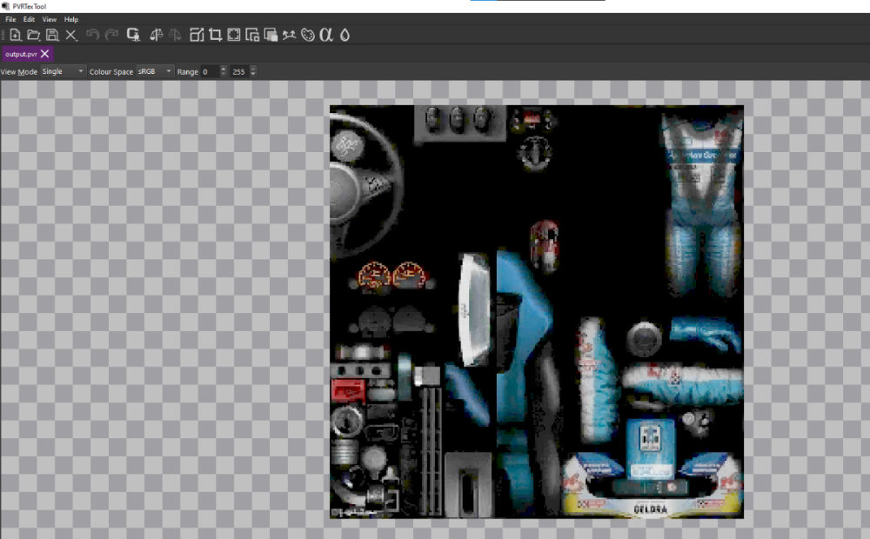Open the View Mode dropdown
This screenshot has width=870, height=539.
(62, 71)
